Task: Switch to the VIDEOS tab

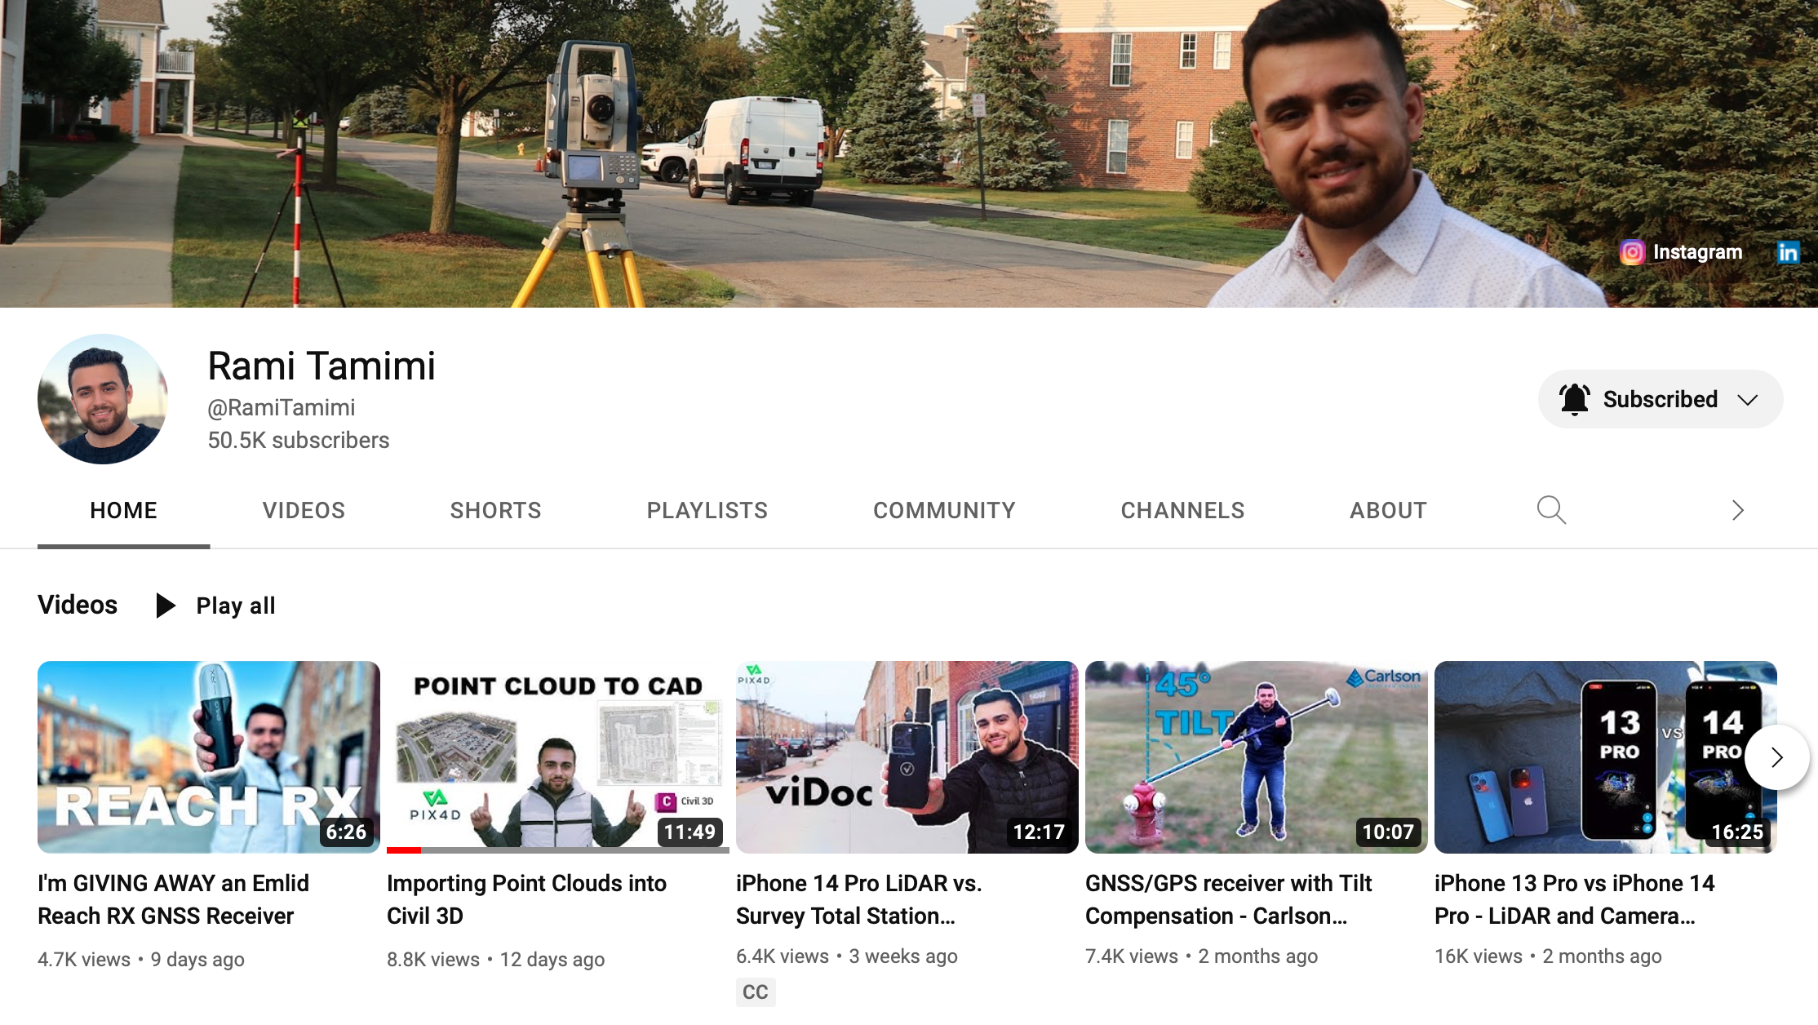Action: (304, 511)
